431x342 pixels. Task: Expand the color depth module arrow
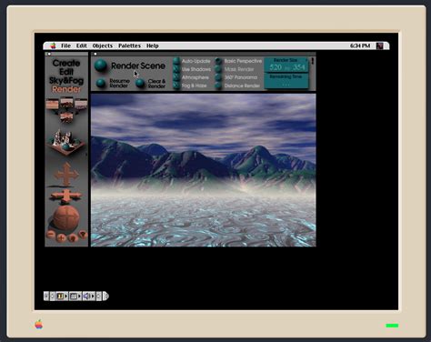point(66,296)
